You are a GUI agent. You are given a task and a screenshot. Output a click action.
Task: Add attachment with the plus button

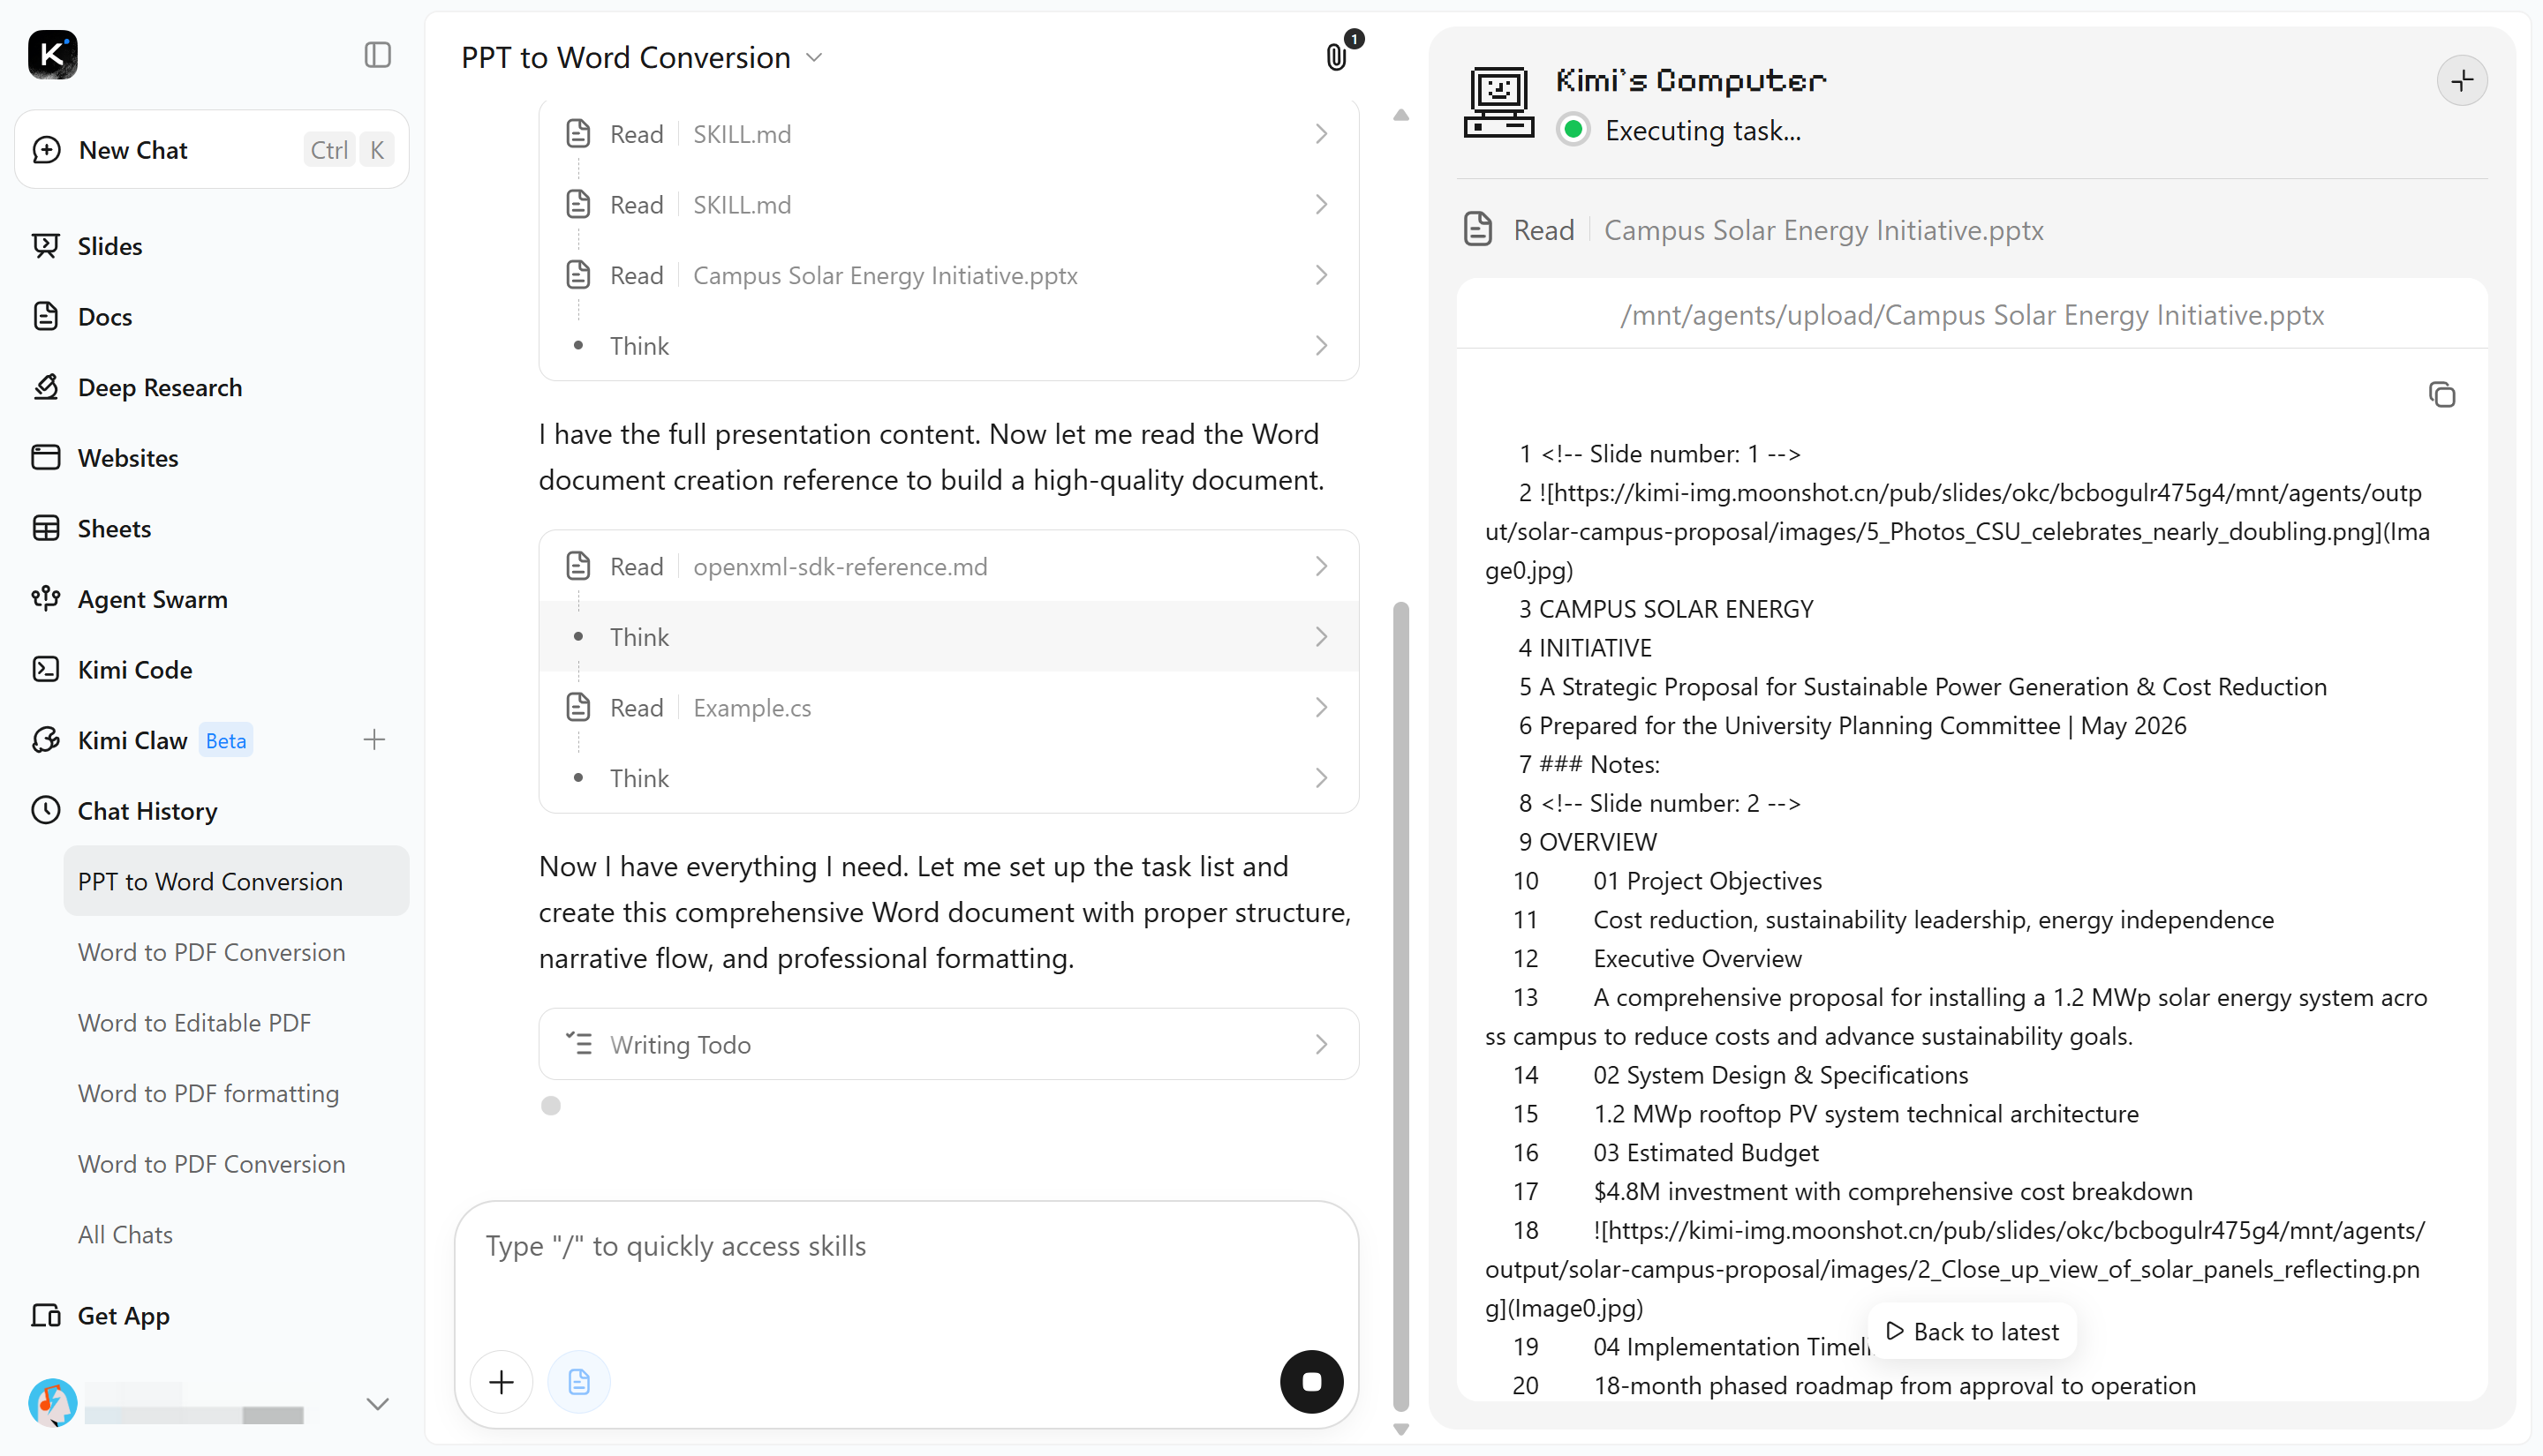(502, 1382)
